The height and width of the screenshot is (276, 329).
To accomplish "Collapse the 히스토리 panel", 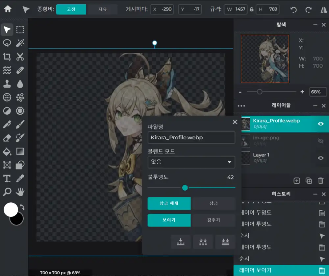I will [315, 194].
